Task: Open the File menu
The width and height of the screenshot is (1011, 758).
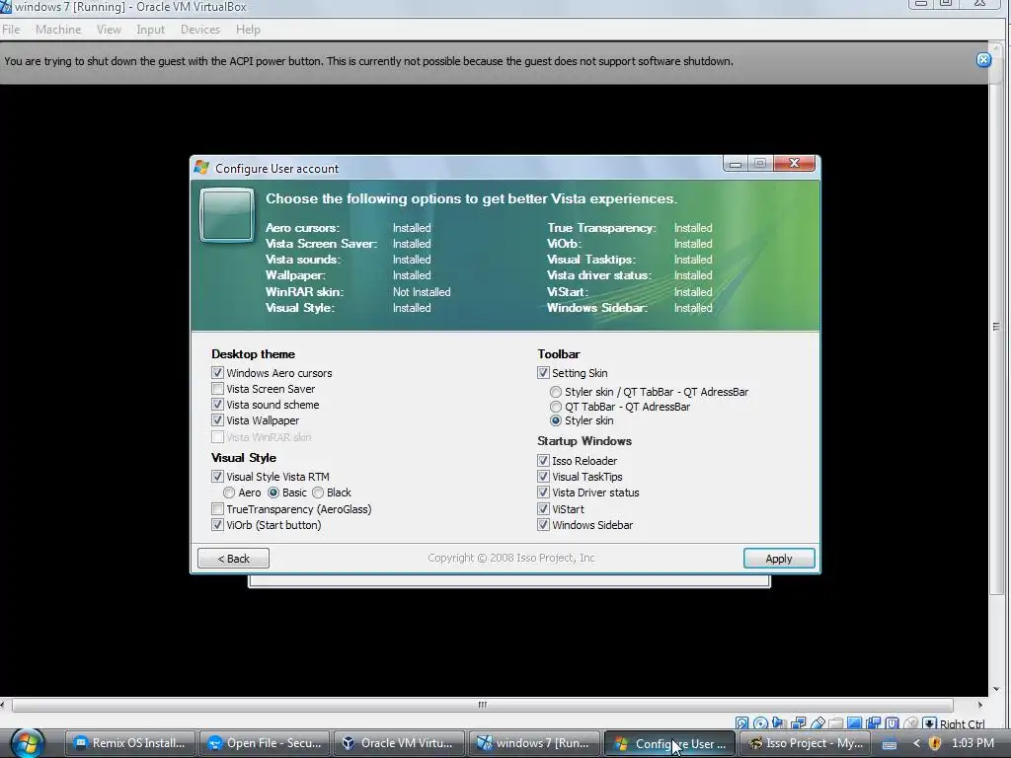Action: click(11, 30)
